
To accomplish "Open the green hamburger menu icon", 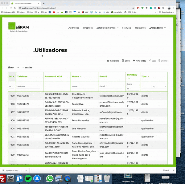I will pyautogui.click(x=12, y=26).
